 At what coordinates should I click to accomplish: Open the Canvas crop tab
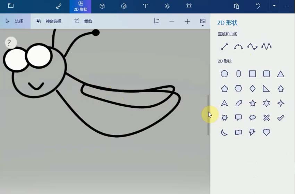189,6
